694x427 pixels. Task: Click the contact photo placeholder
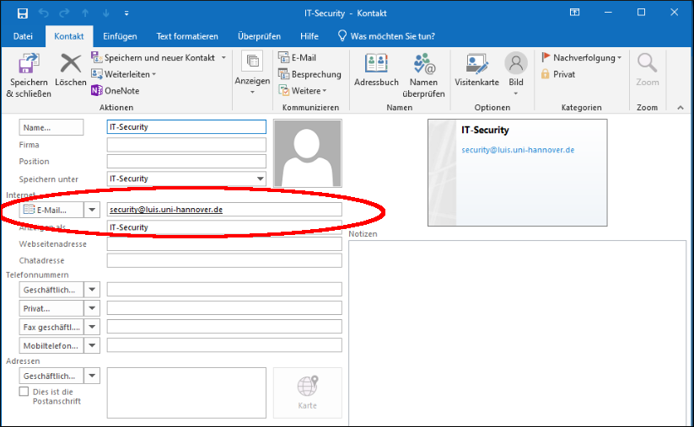coord(308,153)
